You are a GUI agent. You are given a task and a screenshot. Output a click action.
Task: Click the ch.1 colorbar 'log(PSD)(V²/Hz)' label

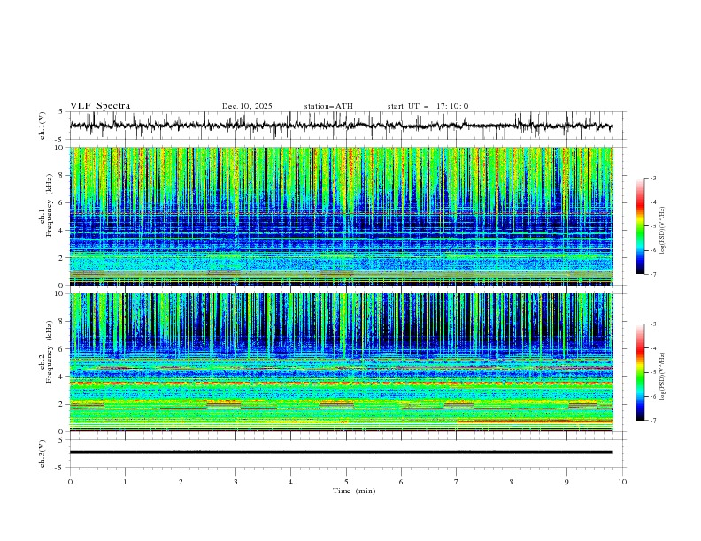pyautogui.click(x=662, y=231)
